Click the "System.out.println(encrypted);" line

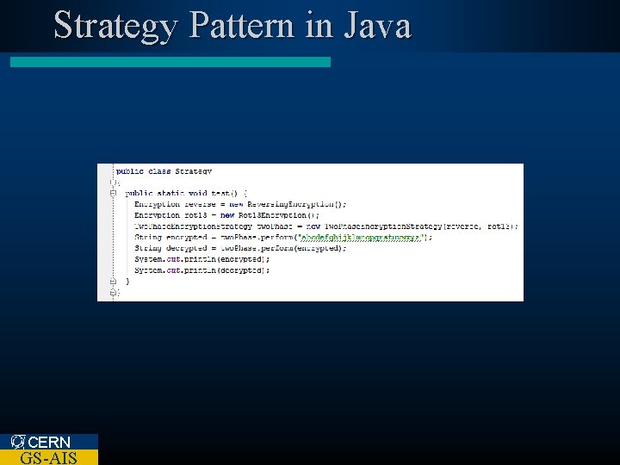pyautogui.click(x=201, y=259)
